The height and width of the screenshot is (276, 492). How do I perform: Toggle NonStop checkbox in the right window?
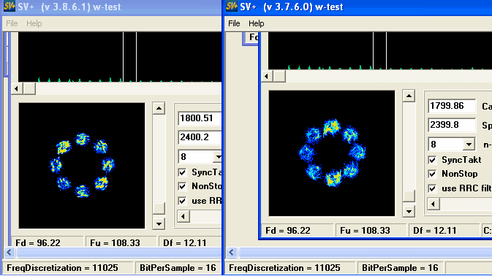[432, 174]
